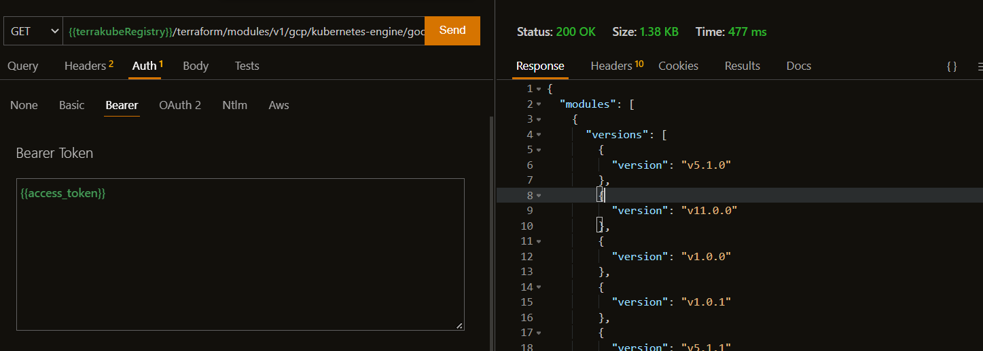Collapse the object at line 8
The height and width of the screenshot is (351, 983).
click(x=539, y=196)
